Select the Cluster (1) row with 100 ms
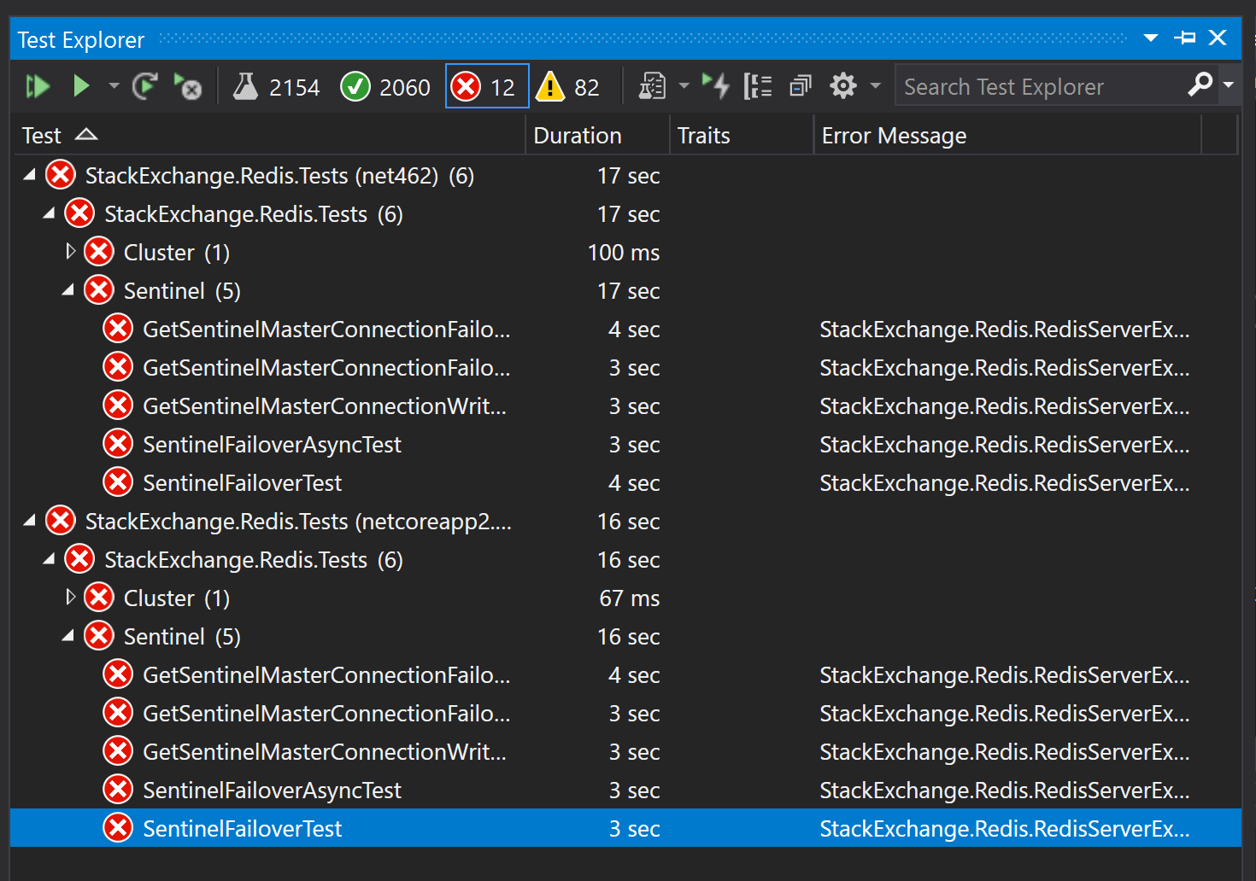This screenshot has width=1256, height=881. 625,253
